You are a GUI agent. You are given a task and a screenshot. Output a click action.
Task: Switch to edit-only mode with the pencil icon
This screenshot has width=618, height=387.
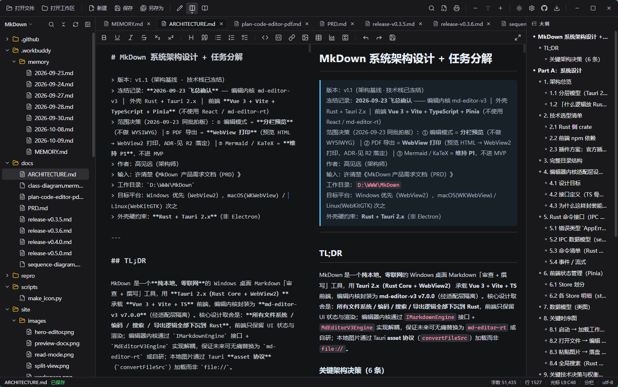(180, 8)
